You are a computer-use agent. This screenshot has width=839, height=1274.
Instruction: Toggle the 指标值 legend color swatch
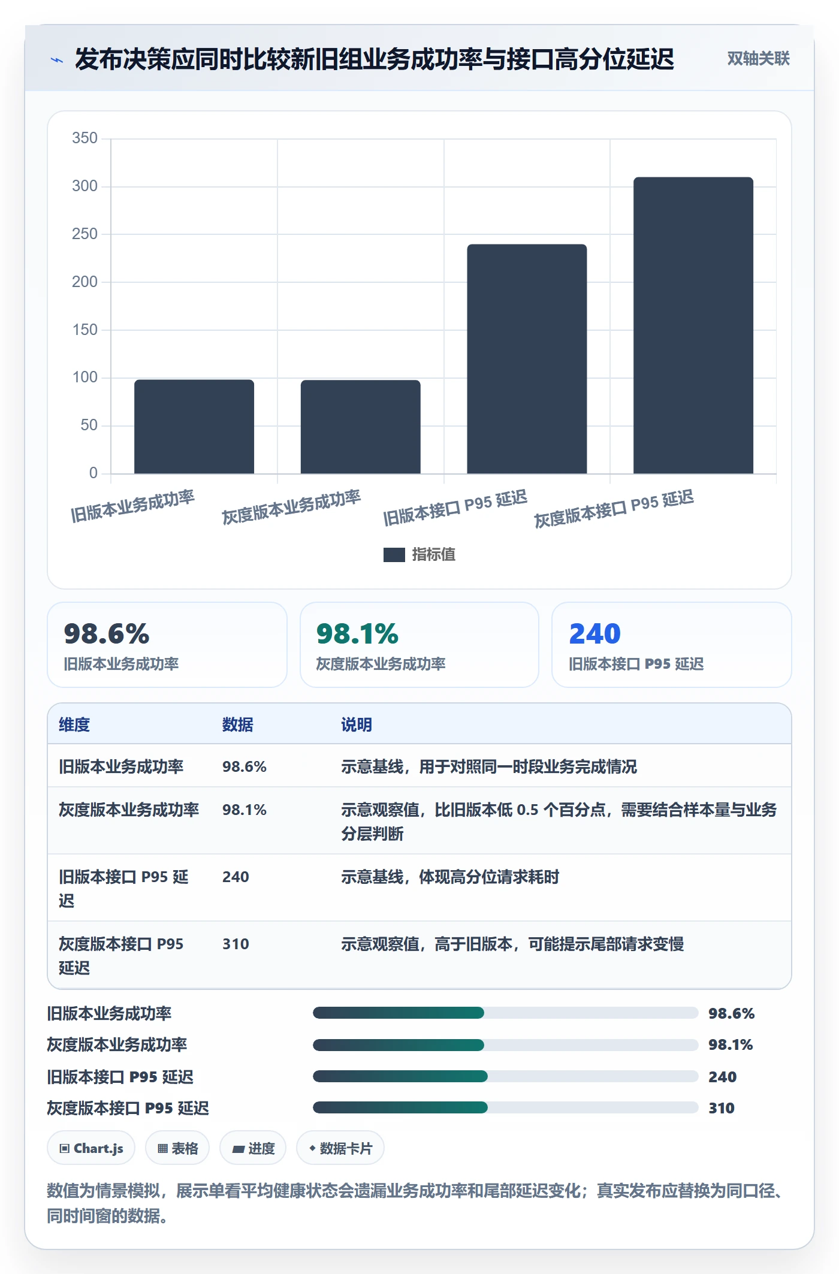pos(394,555)
